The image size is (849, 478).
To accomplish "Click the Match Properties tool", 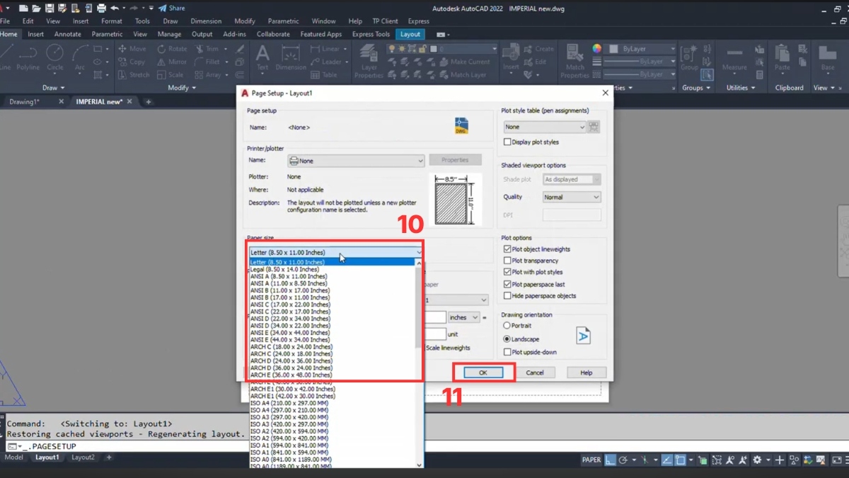I will click(x=574, y=61).
